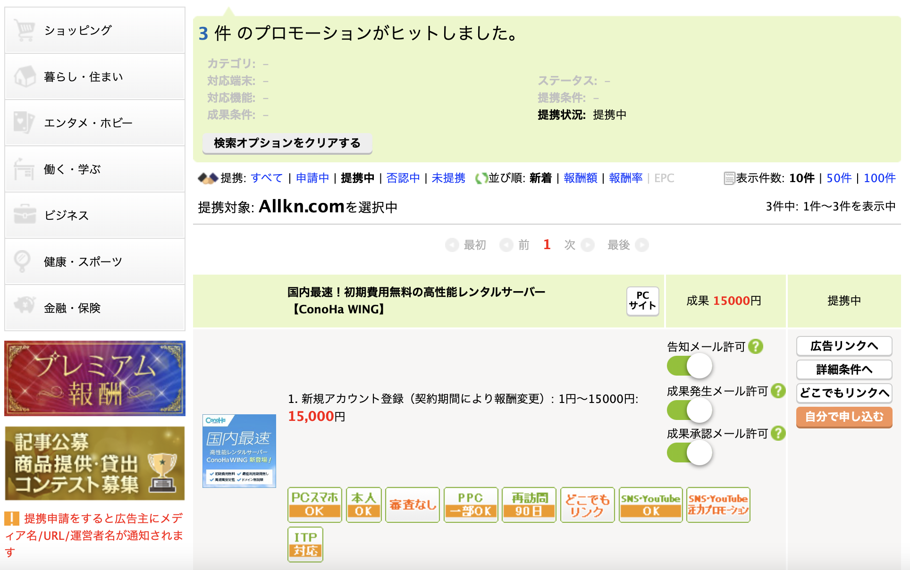910x570 pixels.
Task: Click the どこでもリンク badge icon
Action: pos(588,504)
